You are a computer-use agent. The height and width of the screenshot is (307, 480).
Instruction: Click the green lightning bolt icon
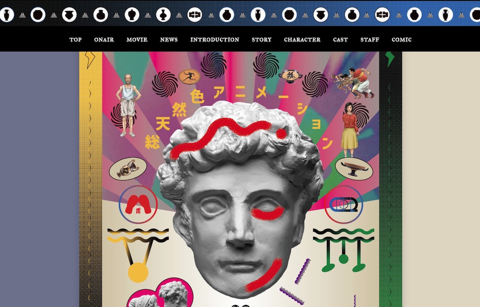pos(390,59)
